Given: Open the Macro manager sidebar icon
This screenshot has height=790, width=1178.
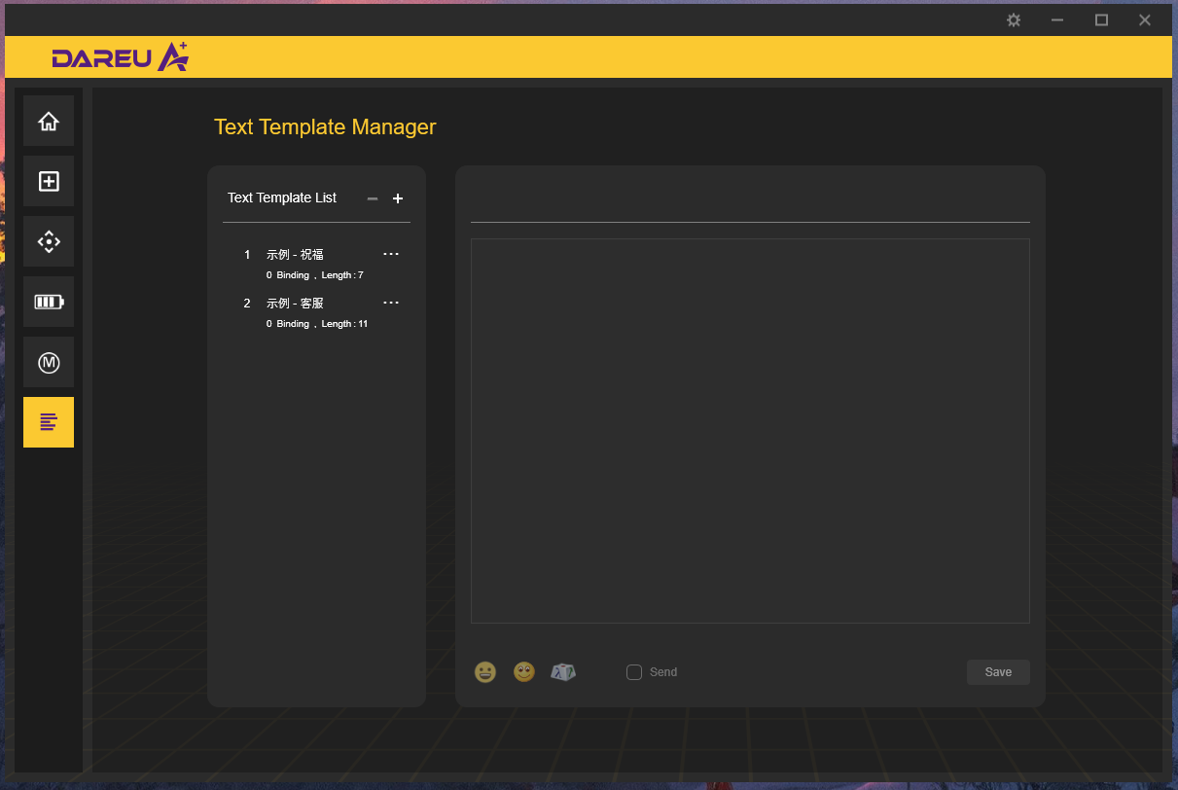Looking at the screenshot, I should pyautogui.click(x=49, y=362).
